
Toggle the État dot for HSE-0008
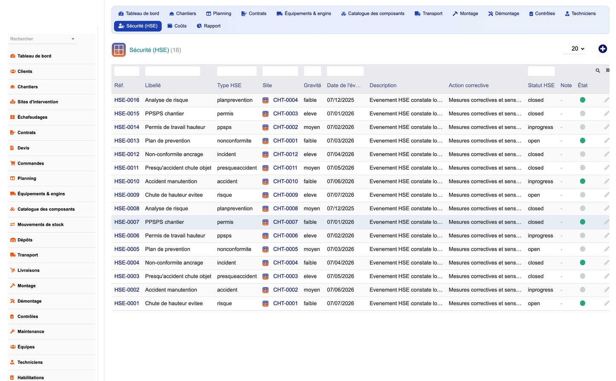pos(583,209)
